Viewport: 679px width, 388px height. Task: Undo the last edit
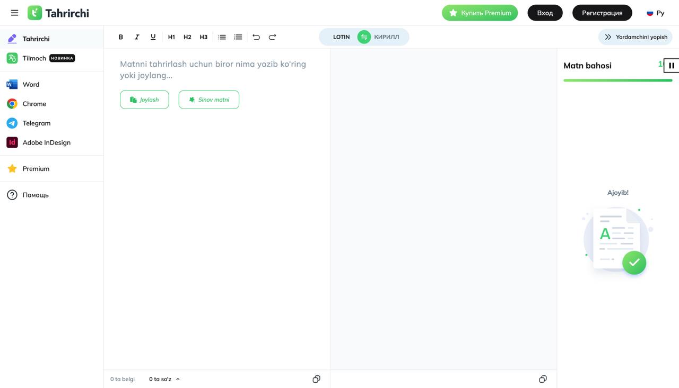tap(256, 37)
